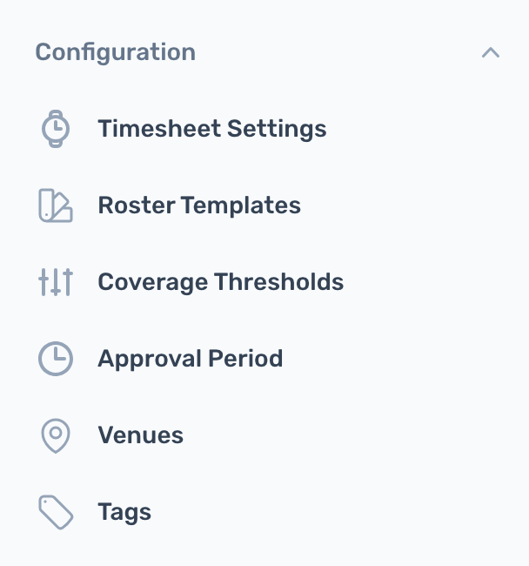529x566 pixels.
Task: Open the Approval Period page
Action: click(x=264, y=359)
